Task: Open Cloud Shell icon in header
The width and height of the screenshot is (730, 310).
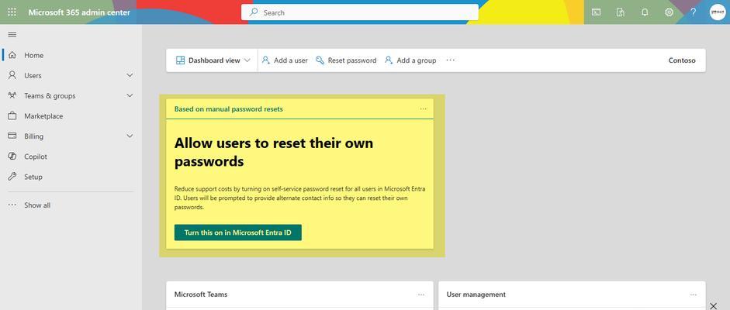Action: click(x=596, y=12)
